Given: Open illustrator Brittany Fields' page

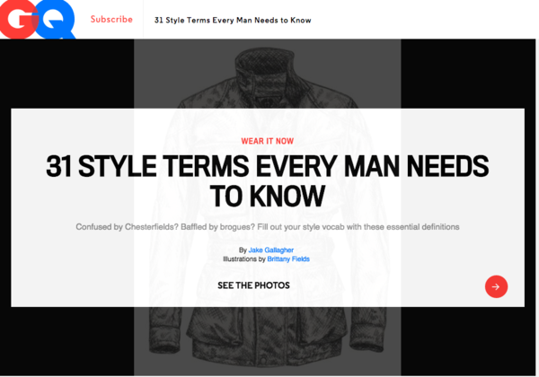Looking at the screenshot, I should pos(288,259).
